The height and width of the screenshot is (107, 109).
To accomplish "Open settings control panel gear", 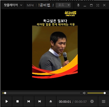I will [92, 101].
